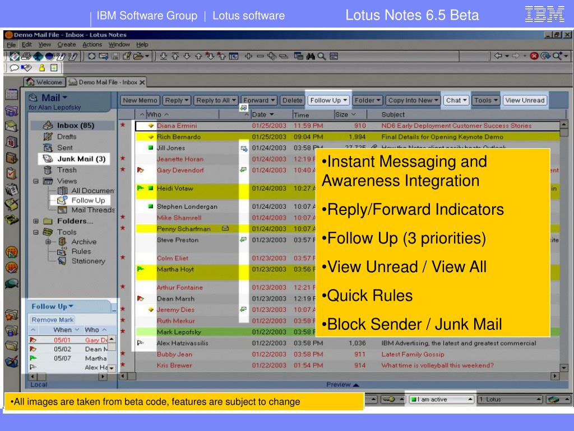
Task: Click the magnifying glass search toolbar icon
Action: (x=322, y=56)
